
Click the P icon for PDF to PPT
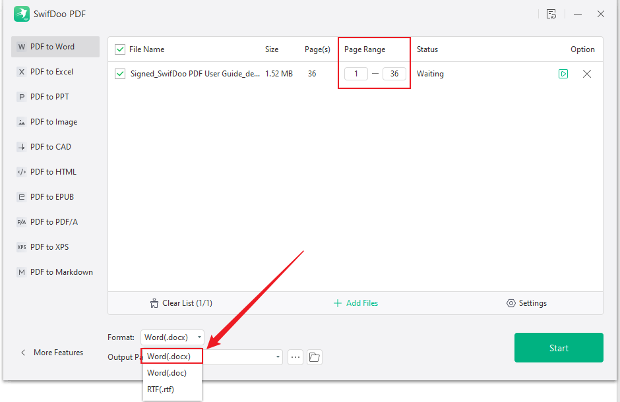pyautogui.click(x=22, y=97)
